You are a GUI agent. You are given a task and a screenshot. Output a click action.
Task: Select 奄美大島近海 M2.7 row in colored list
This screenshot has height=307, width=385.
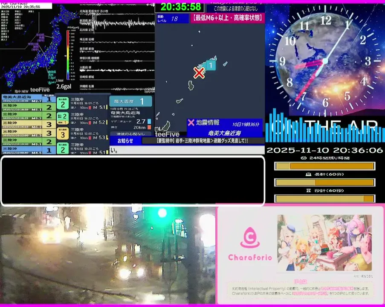pyautogui.click(x=29, y=99)
